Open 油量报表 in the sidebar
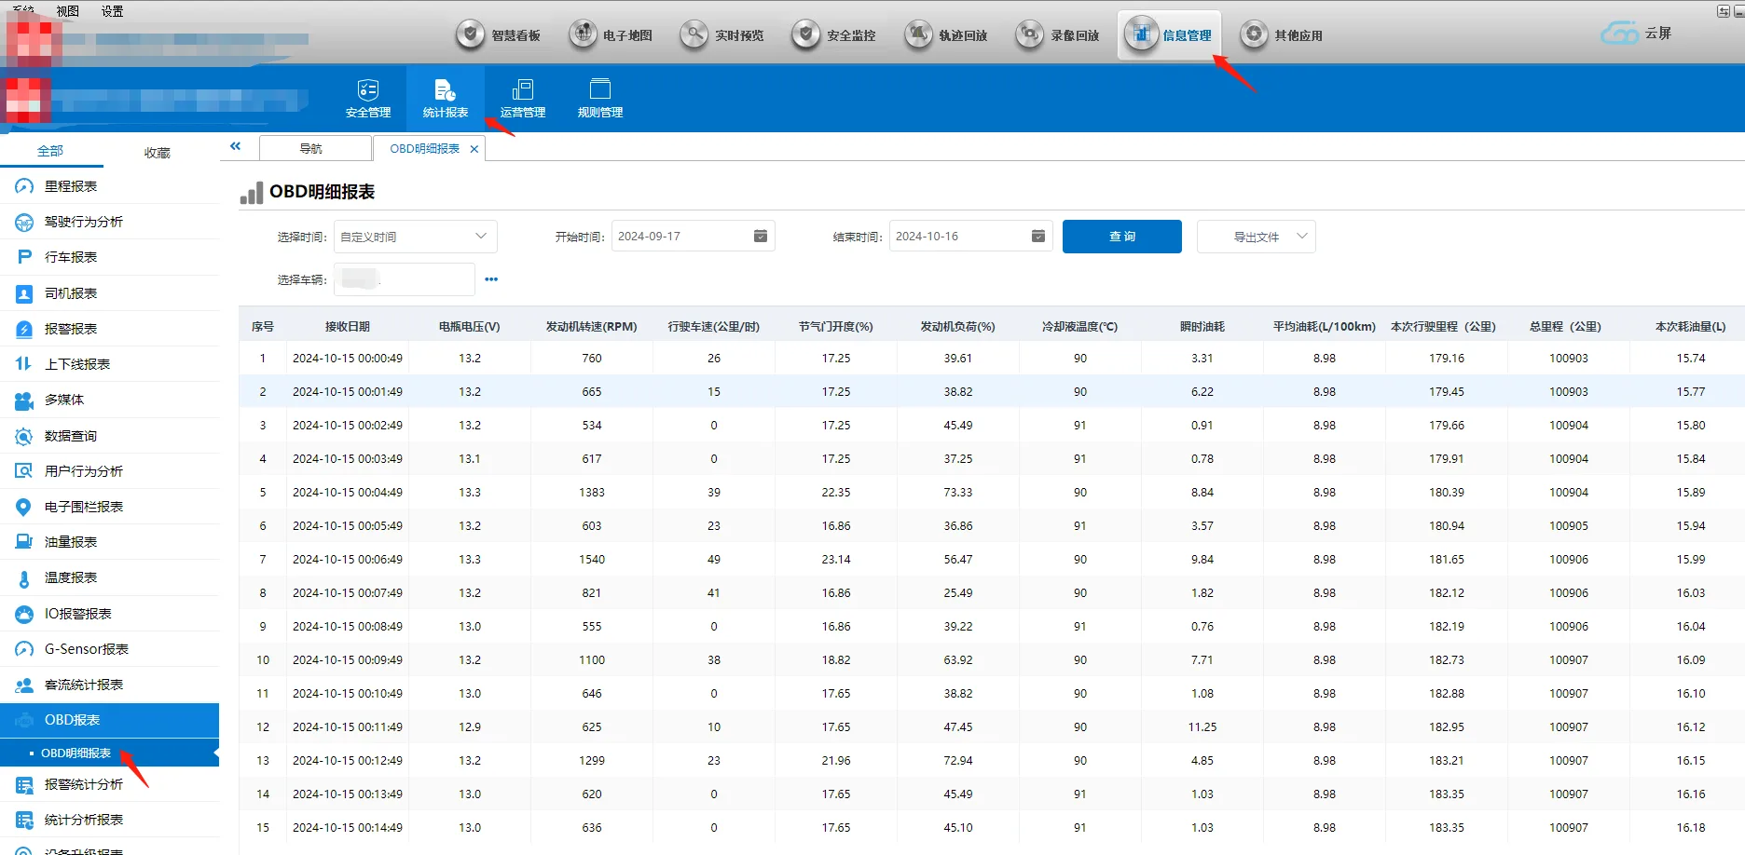 110,542
